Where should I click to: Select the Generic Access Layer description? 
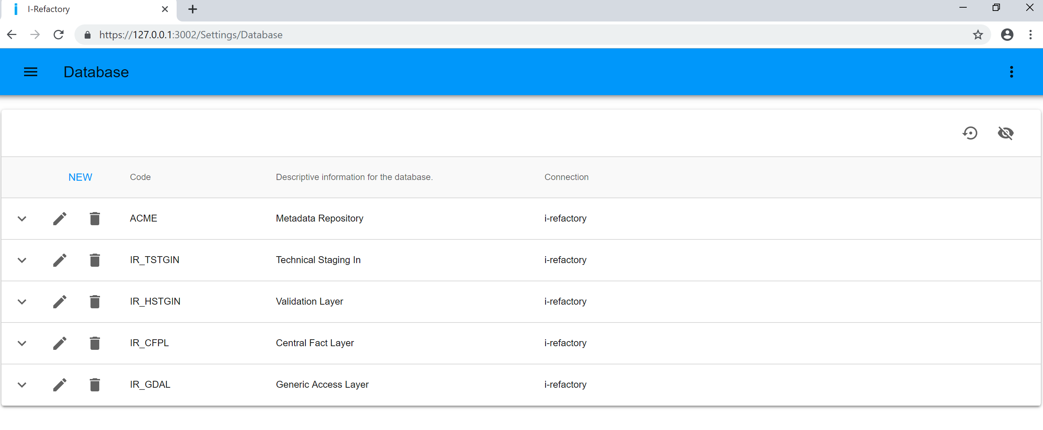coord(322,385)
